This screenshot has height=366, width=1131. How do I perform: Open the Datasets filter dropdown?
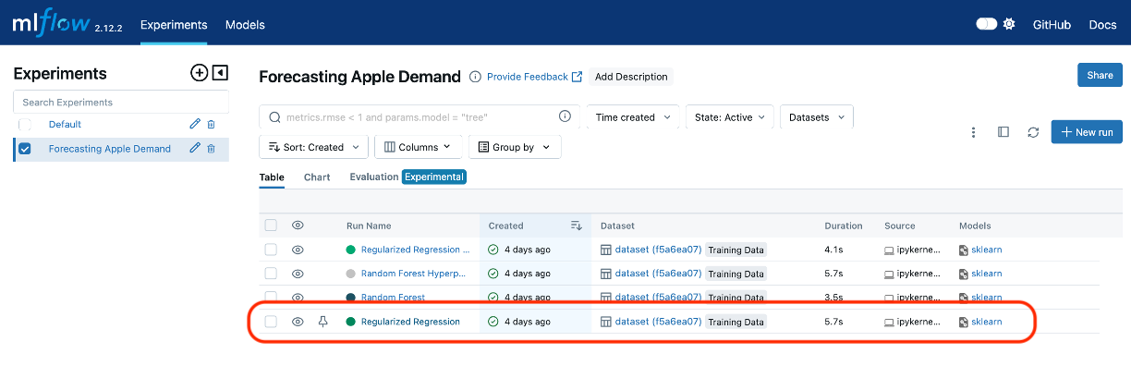[817, 117]
